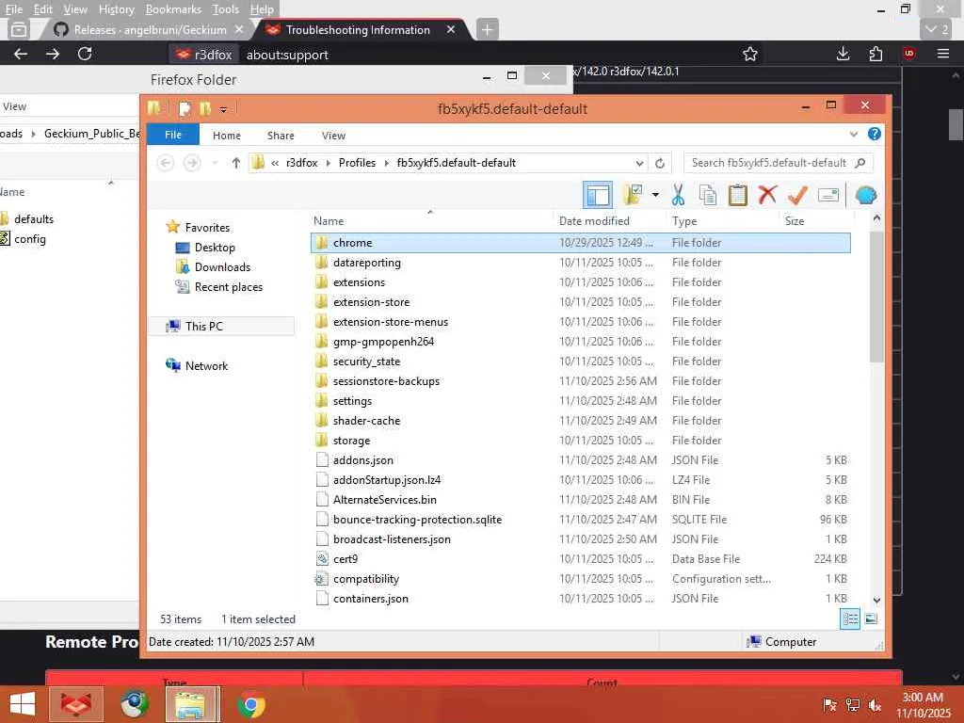Bookmark this page star icon
Screen dimensions: 964x723
click(x=749, y=54)
